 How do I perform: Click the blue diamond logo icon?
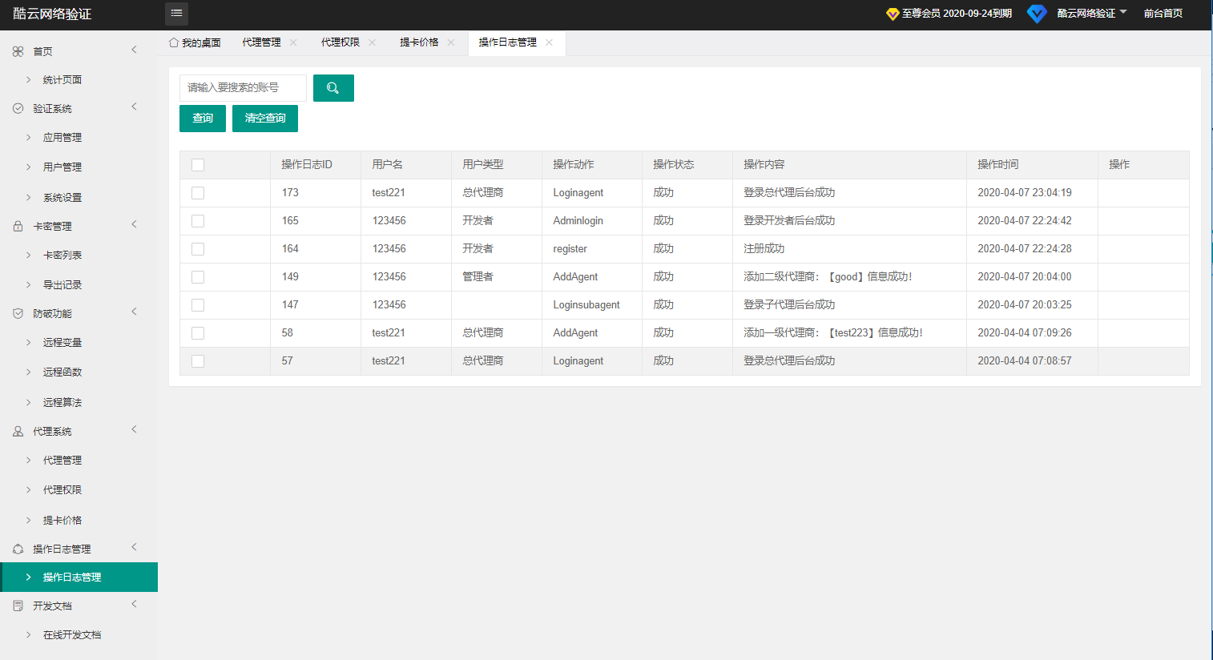click(x=1037, y=14)
